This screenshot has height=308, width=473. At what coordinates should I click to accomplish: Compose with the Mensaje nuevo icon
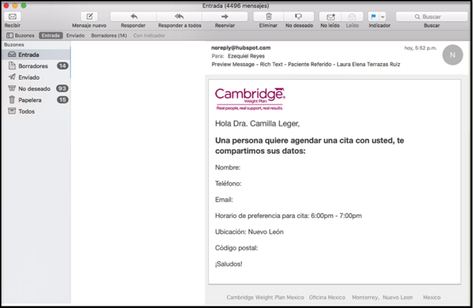89,17
